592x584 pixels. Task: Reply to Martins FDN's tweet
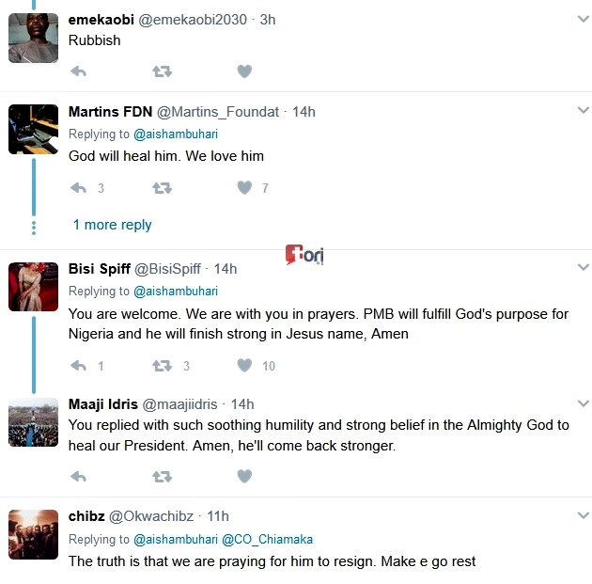79,188
